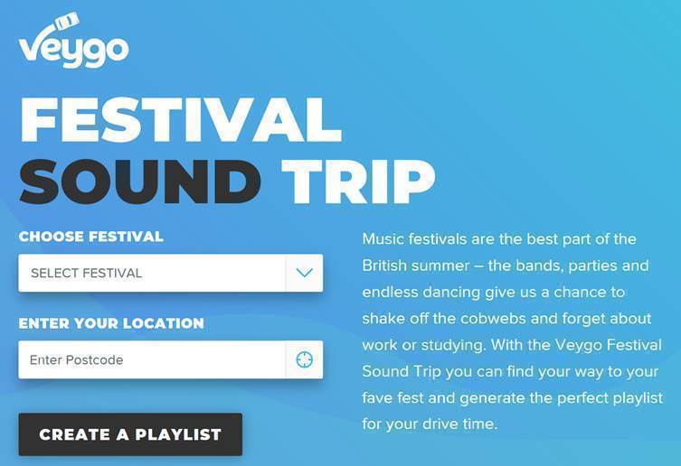
Task: Click the 'for your drive time.' text line
Action: pyautogui.click(x=430, y=424)
